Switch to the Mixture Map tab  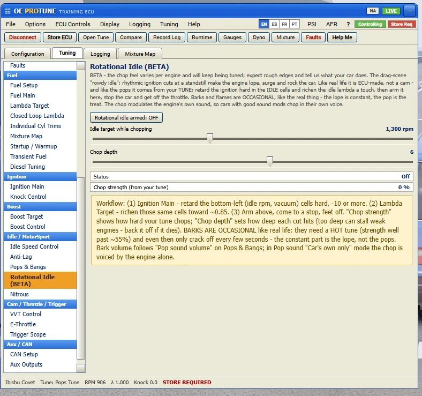[140, 54]
